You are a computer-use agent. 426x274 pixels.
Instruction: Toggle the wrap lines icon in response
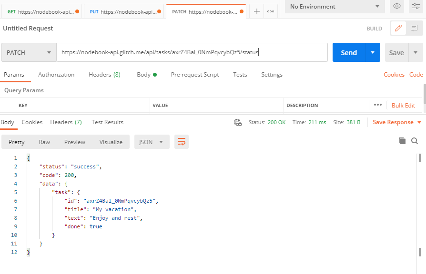182,142
